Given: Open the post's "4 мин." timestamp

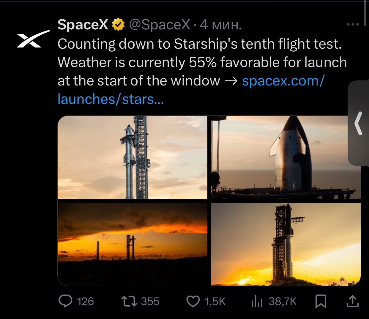Looking at the screenshot, I should [x=220, y=25].
